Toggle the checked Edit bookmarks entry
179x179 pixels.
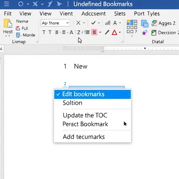[x=92, y=94]
